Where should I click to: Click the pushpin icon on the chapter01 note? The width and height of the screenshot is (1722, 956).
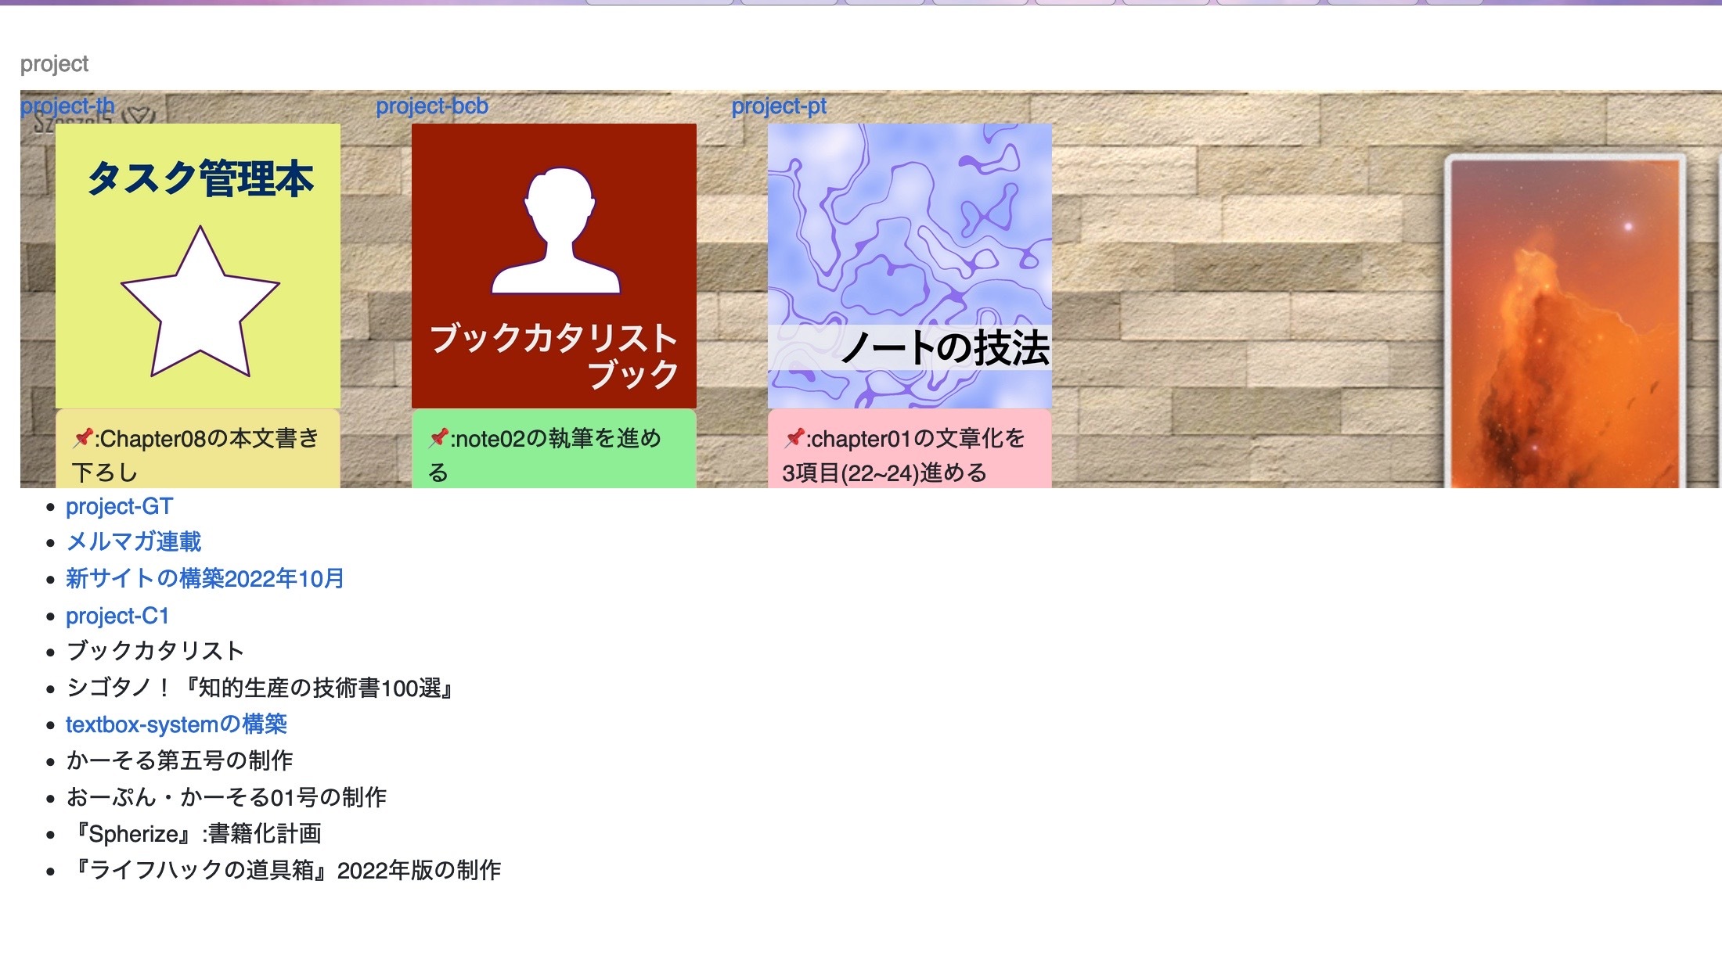pyautogui.click(x=797, y=439)
